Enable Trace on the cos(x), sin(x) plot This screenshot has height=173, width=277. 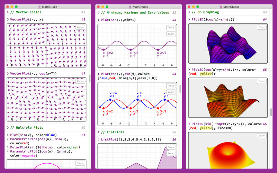171,86
